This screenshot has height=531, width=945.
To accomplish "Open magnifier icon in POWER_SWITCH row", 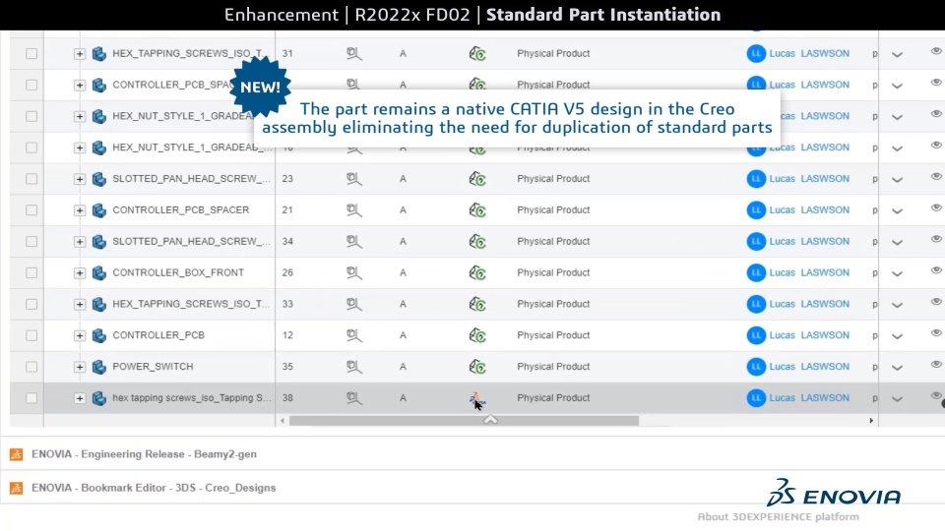I will pyautogui.click(x=353, y=367).
